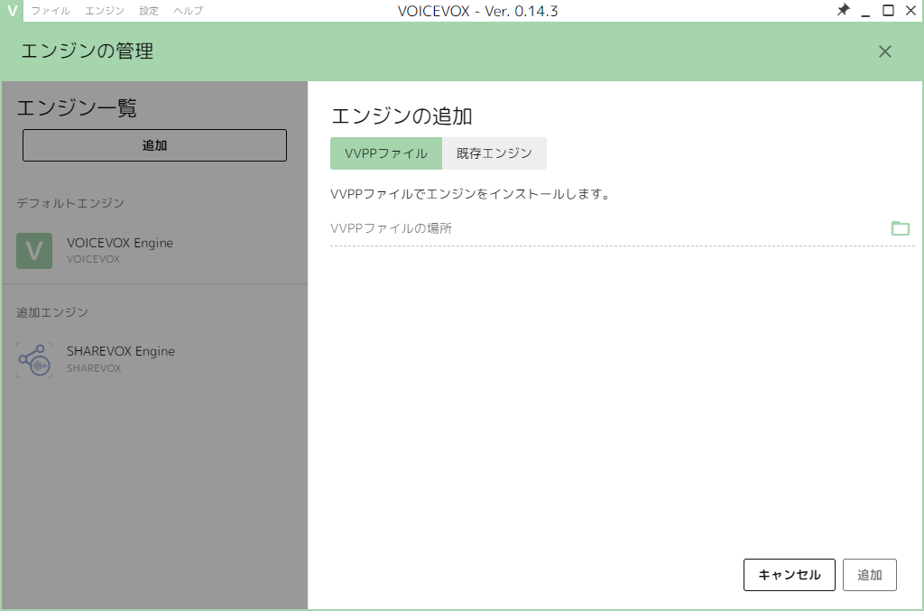Click the pin icon in the title bar

(844, 10)
